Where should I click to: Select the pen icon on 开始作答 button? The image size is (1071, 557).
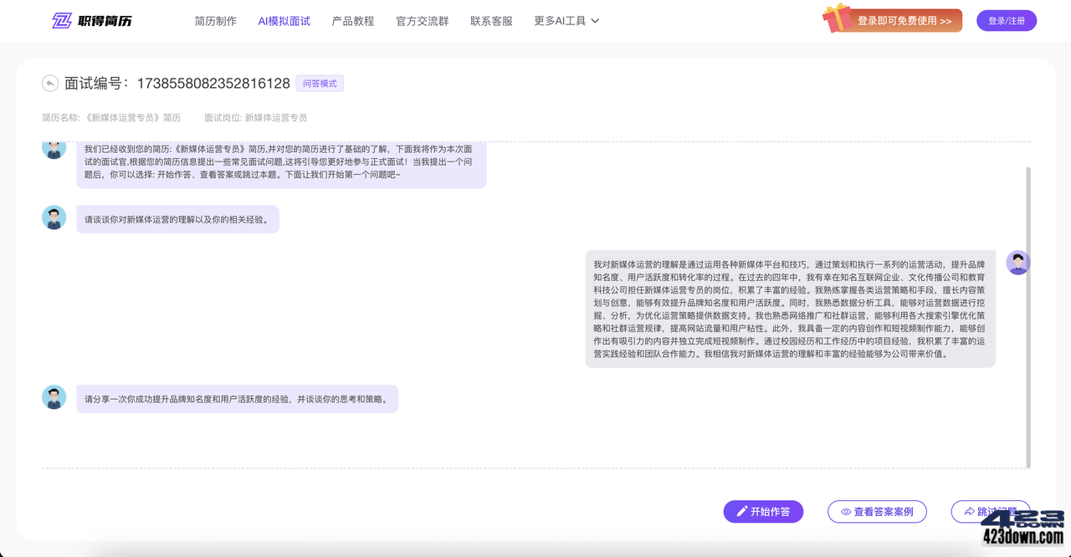coord(740,511)
